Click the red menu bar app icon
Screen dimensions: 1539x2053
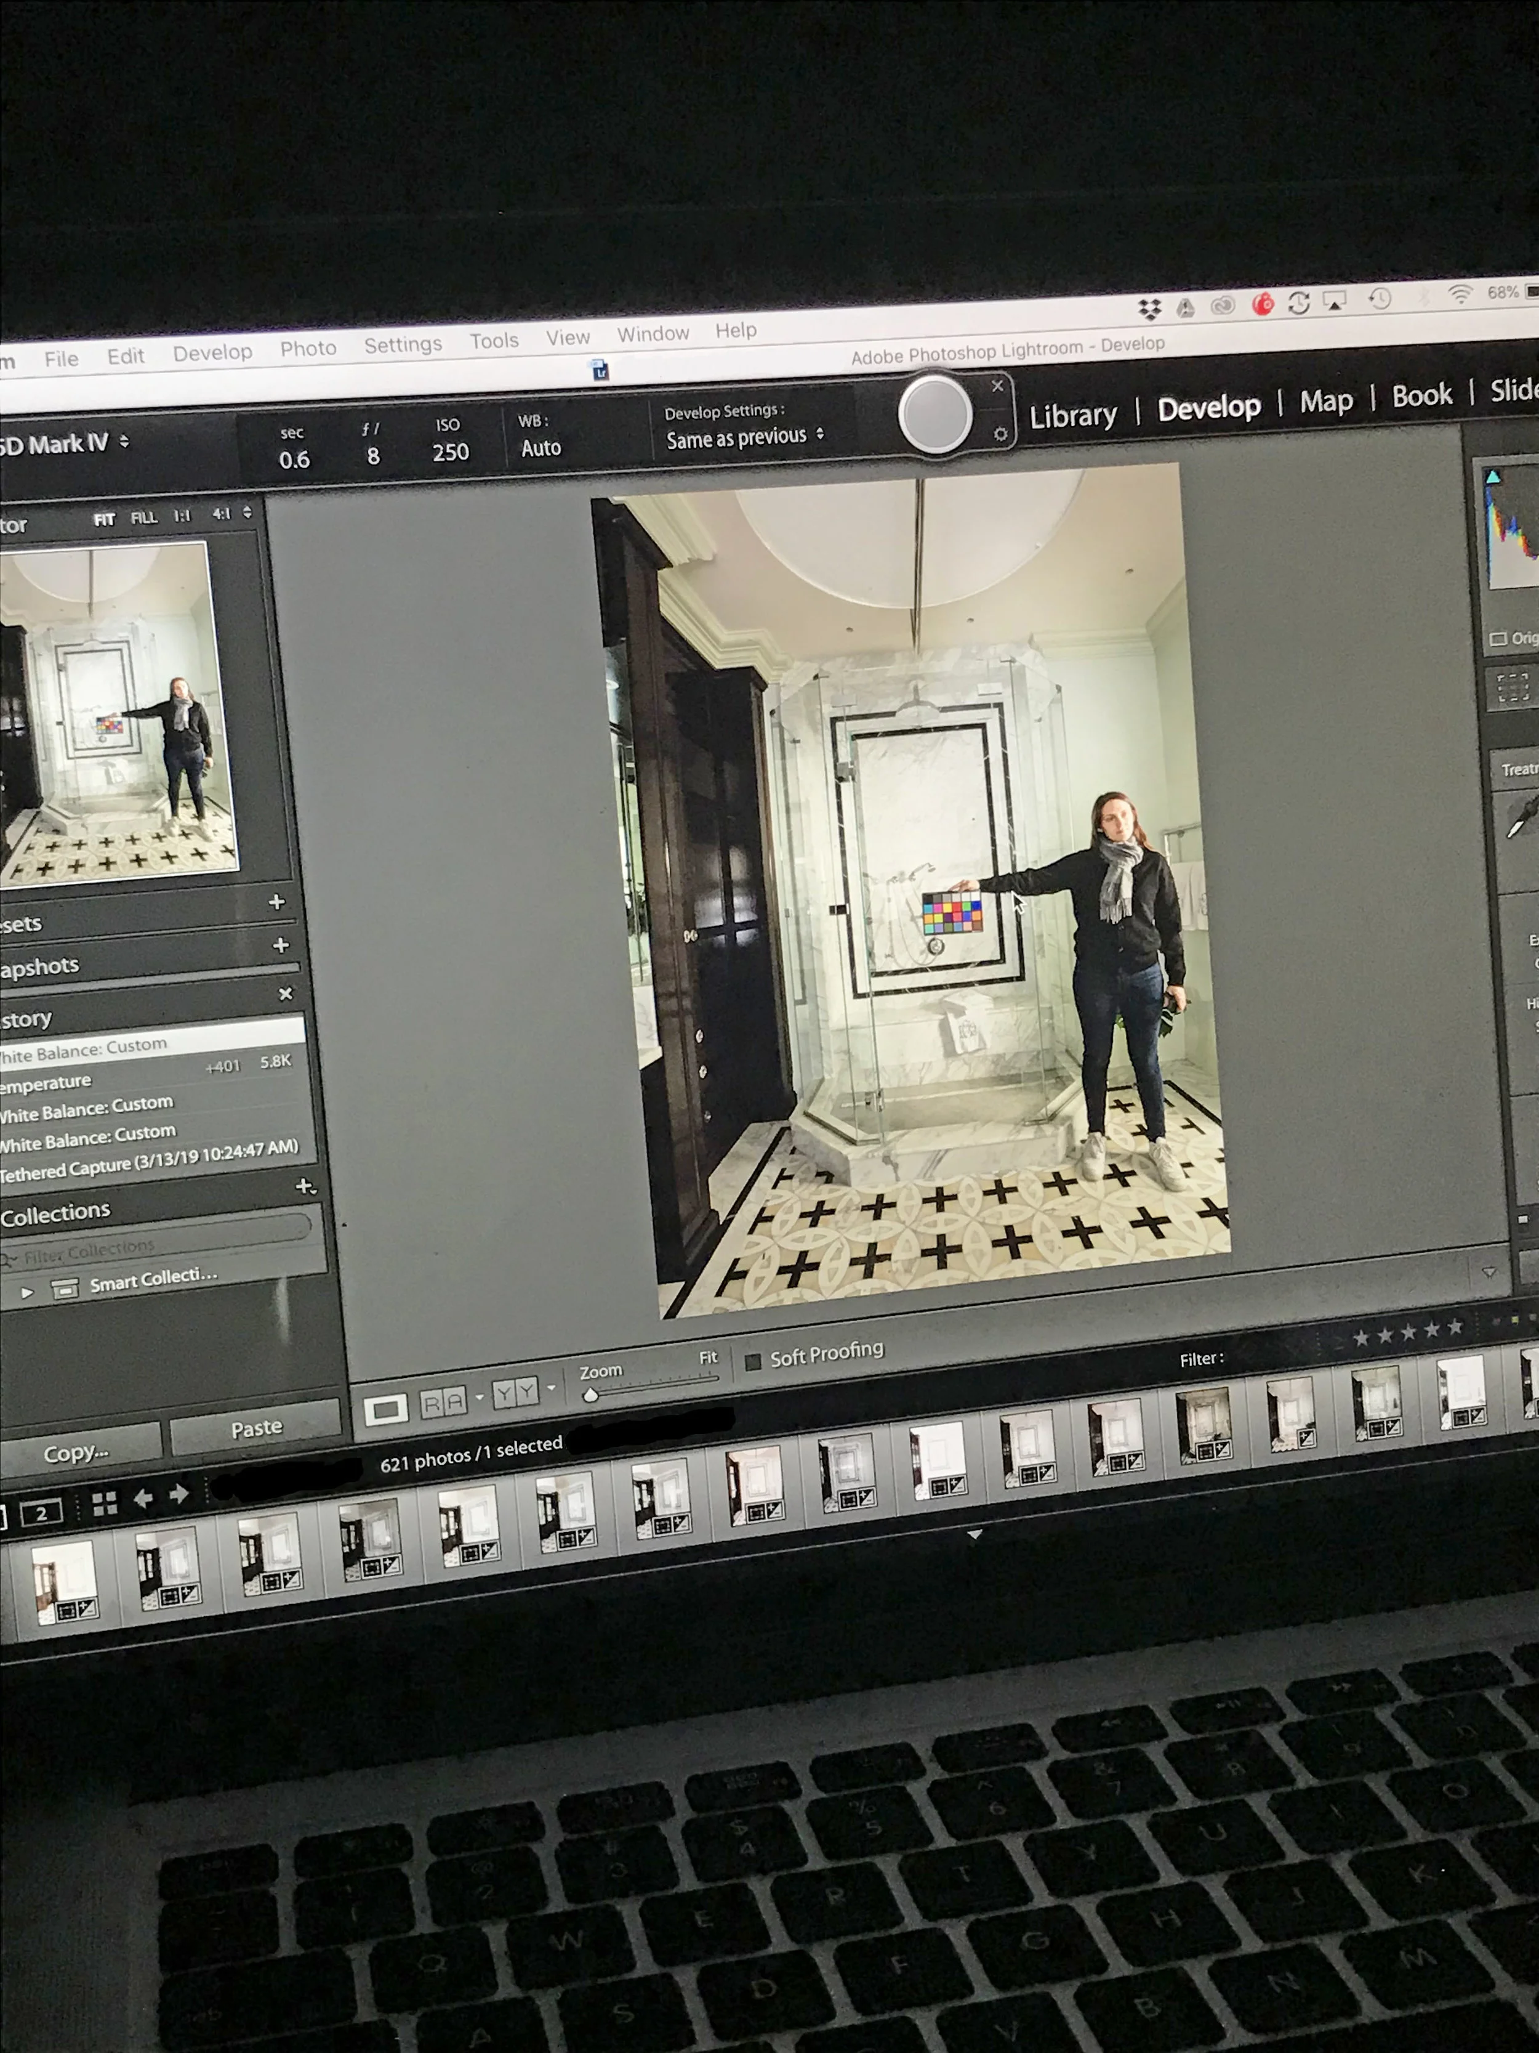coord(1263,304)
